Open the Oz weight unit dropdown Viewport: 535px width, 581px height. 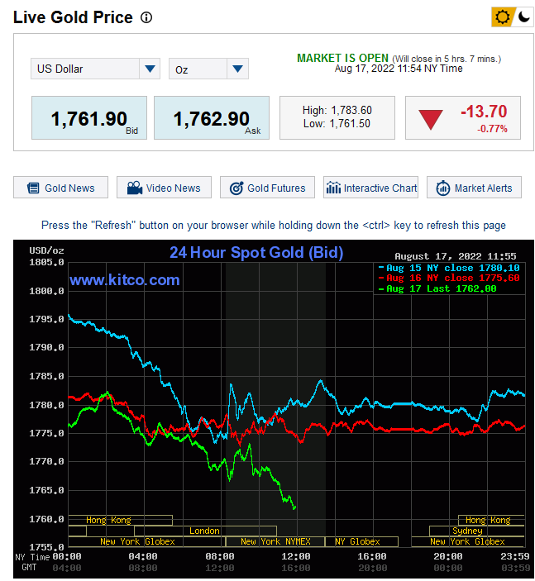pos(208,69)
